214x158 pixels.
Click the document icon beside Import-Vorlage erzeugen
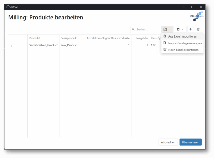pyautogui.click(x=165, y=43)
